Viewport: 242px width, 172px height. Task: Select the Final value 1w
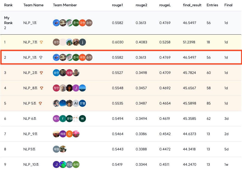click(226, 164)
